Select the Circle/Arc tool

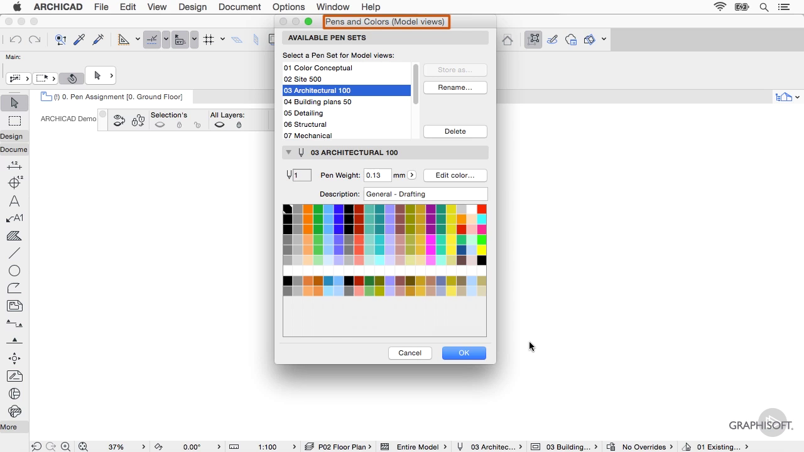click(x=14, y=271)
